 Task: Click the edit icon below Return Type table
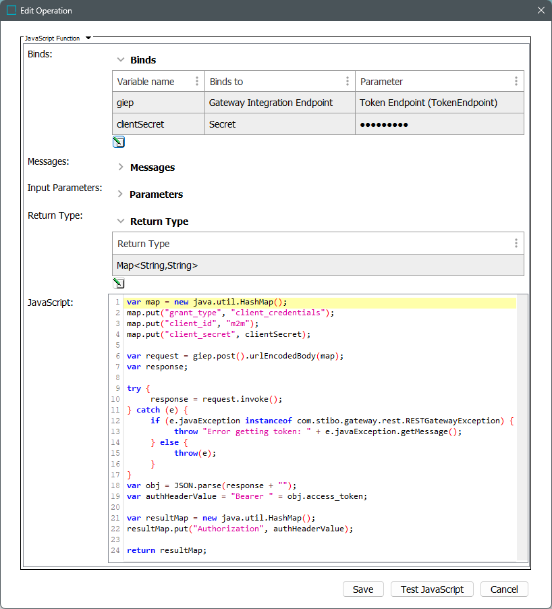tap(119, 284)
